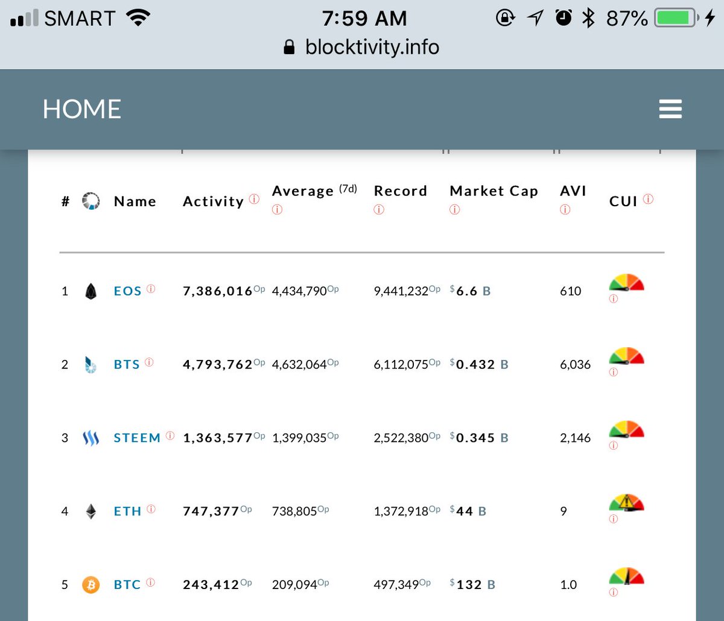Sort by the Average (7d) column header
724x621 pixels.
(x=314, y=191)
